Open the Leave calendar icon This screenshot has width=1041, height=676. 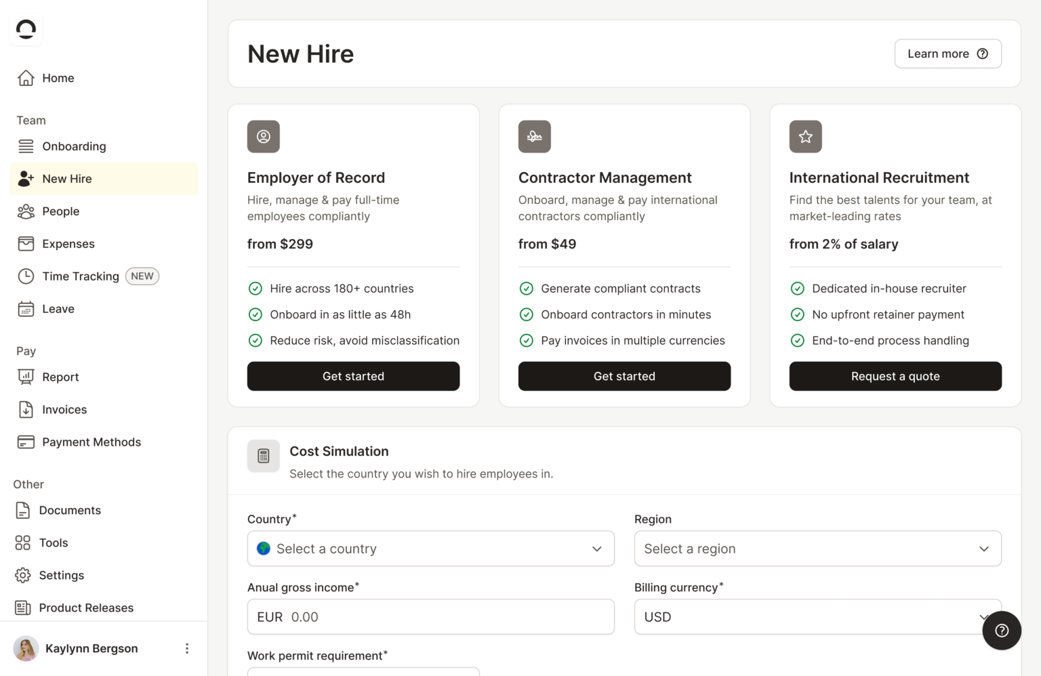pos(25,309)
